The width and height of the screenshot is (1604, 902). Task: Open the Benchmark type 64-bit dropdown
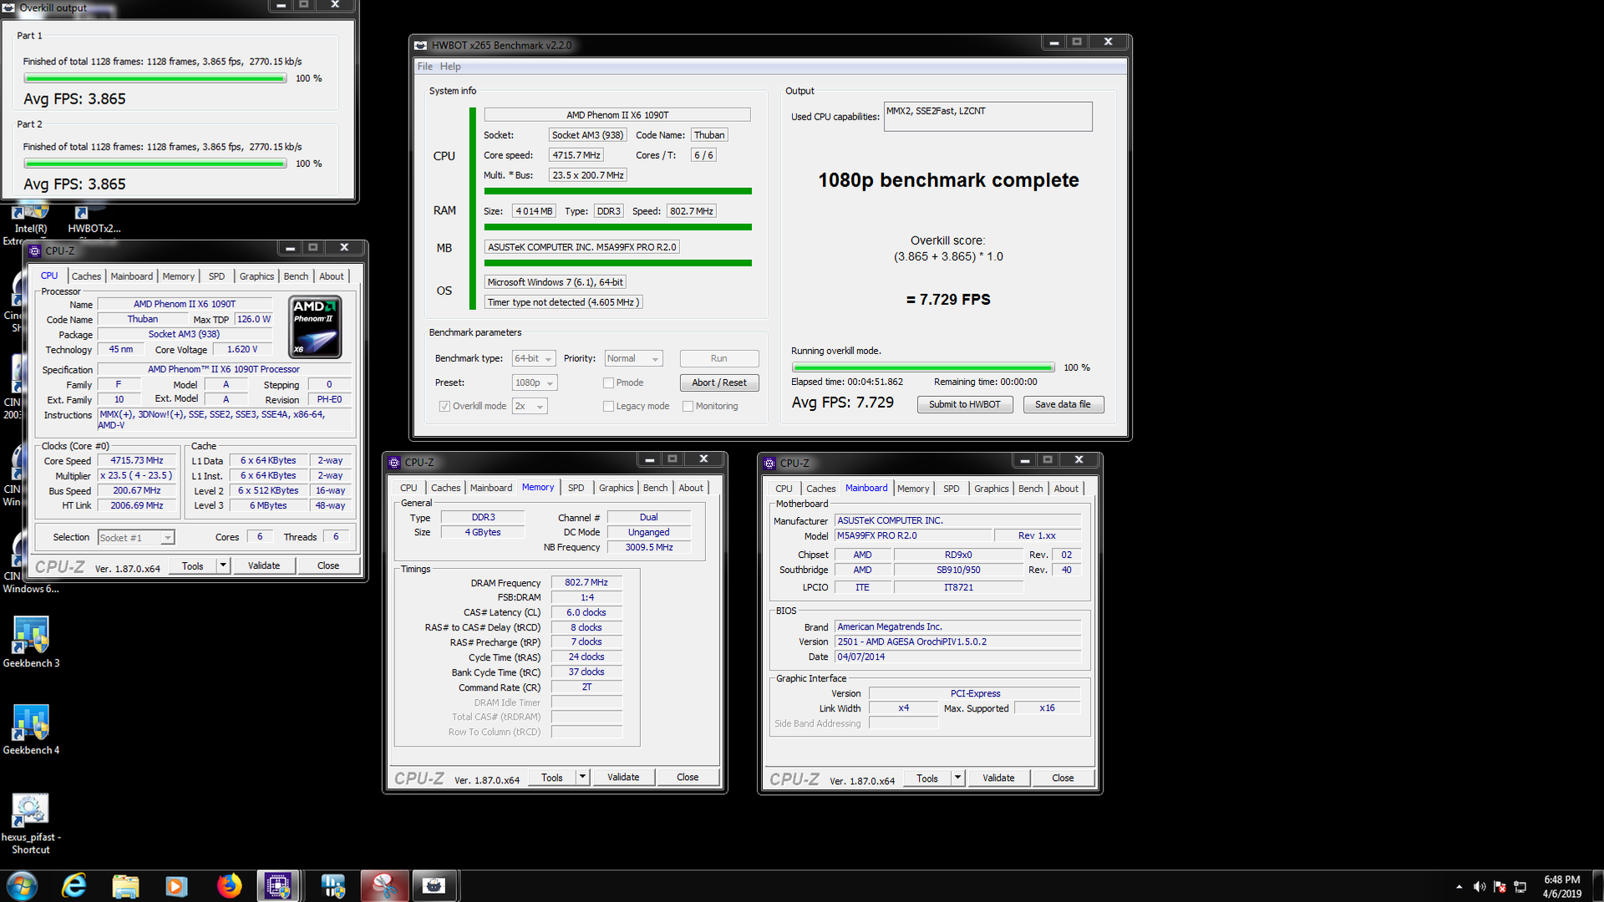point(534,358)
